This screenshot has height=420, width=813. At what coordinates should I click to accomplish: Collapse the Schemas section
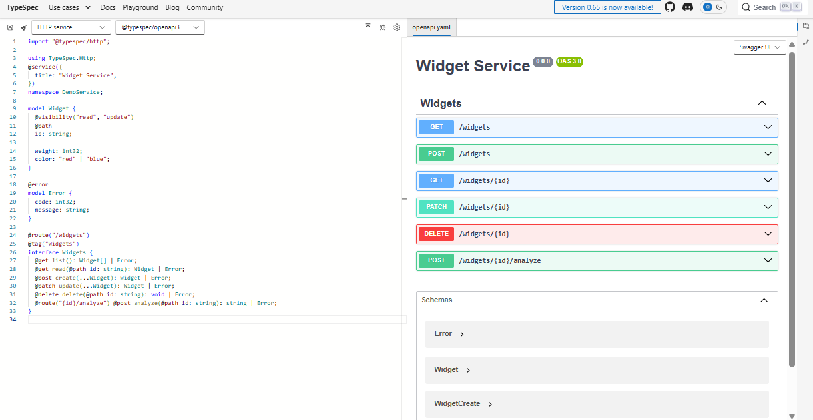click(x=764, y=300)
